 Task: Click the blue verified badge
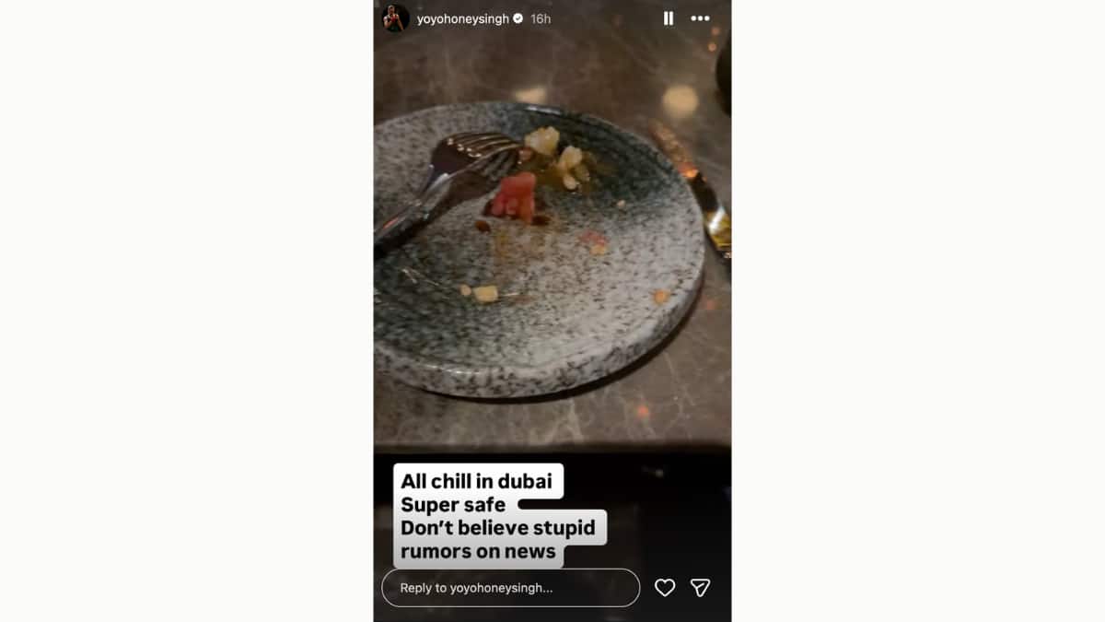pos(518,18)
